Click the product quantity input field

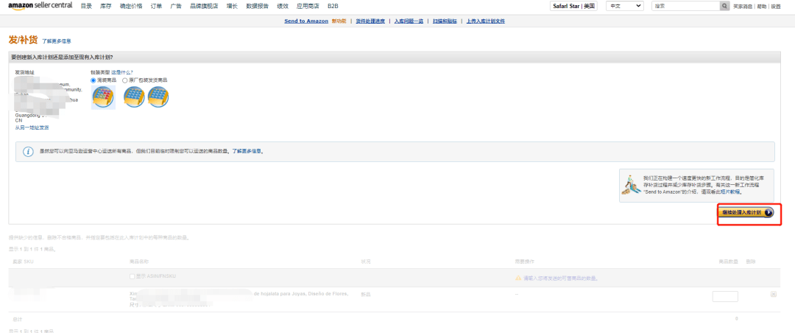725,296
